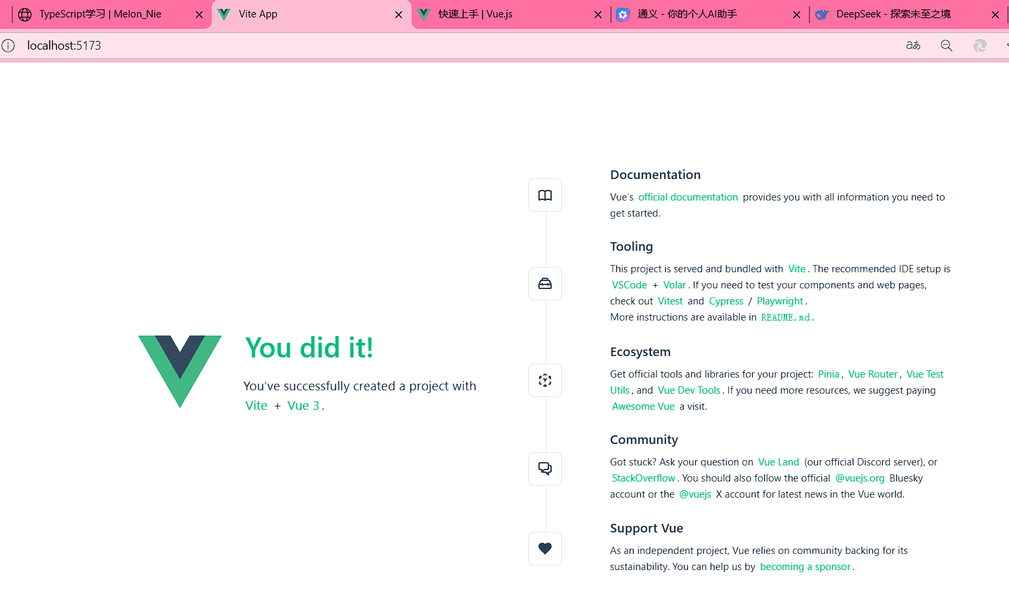Open the VSCode link

630,285
